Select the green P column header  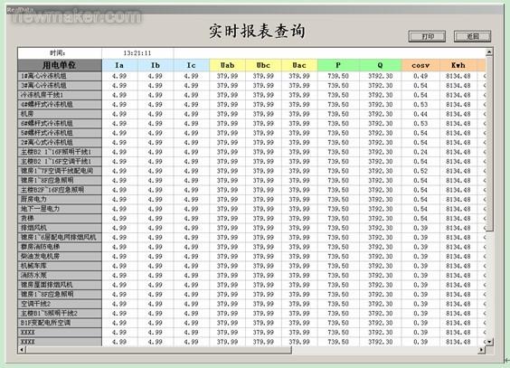tap(338, 65)
